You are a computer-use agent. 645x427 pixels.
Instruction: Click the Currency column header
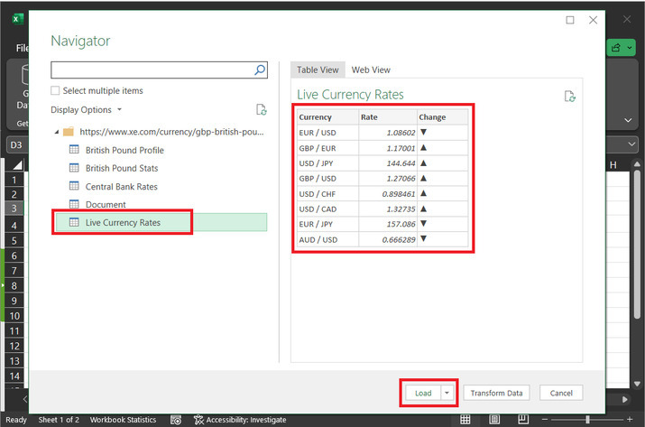click(x=327, y=117)
